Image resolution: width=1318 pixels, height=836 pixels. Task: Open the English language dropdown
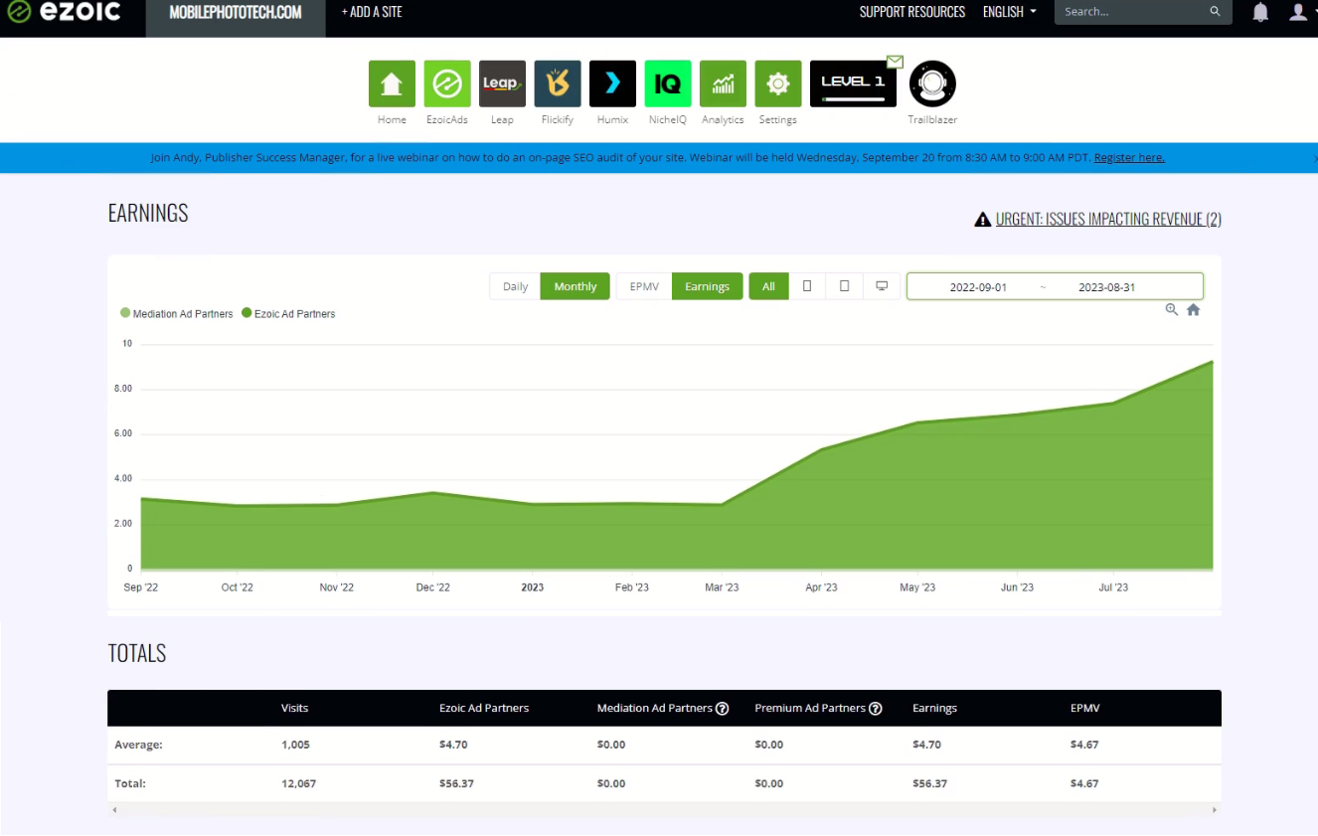point(1009,12)
